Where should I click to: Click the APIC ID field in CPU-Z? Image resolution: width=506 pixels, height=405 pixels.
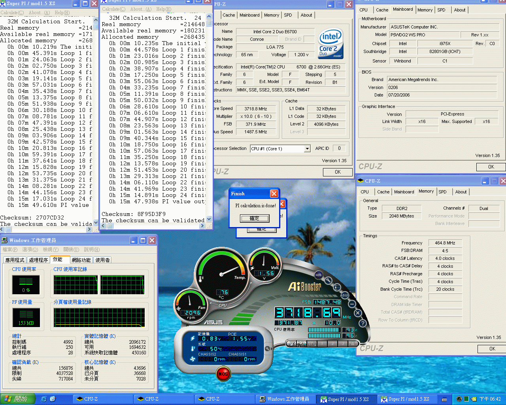pos(339,148)
